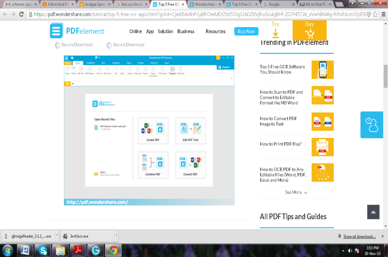The height and width of the screenshot is (257, 388).
Task: Open the gImageReader download options arrow
Action: pos(57,236)
